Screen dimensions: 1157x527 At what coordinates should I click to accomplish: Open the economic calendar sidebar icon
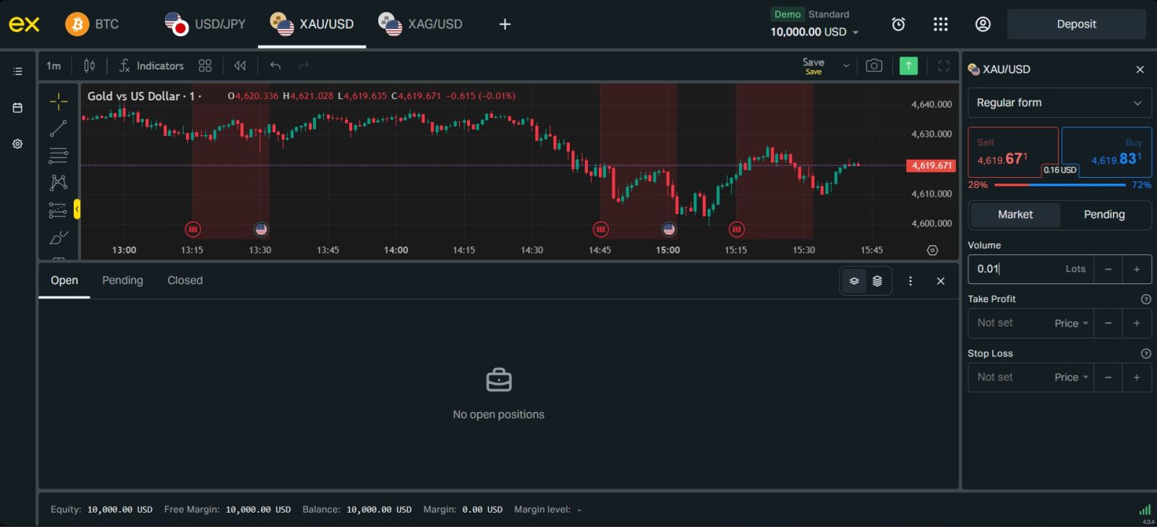tap(17, 108)
